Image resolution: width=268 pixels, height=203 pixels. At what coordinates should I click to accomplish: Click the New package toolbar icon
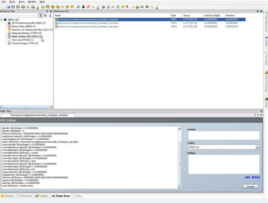pyautogui.click(x=4, y=7)
